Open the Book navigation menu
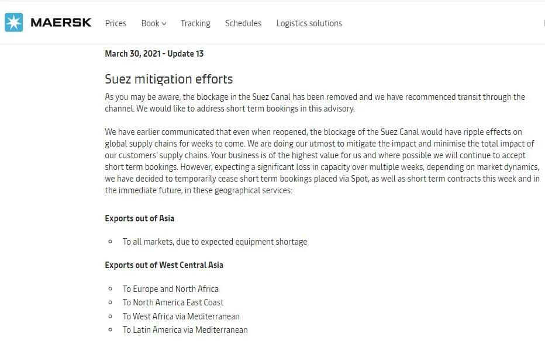Screen dimensions: 545x341 coord(150,23)
